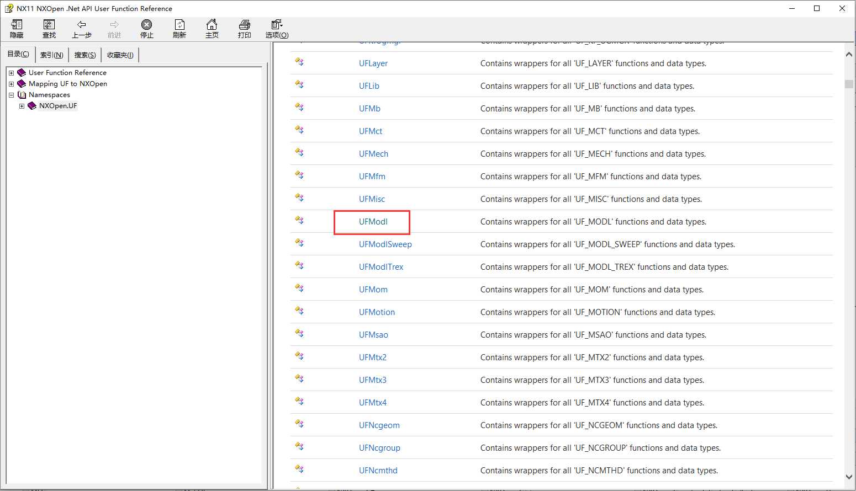
Task: Click the class icon in the UFMb row
Action: point(299,107)
